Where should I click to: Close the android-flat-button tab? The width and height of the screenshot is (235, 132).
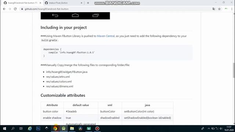[40, 3]
